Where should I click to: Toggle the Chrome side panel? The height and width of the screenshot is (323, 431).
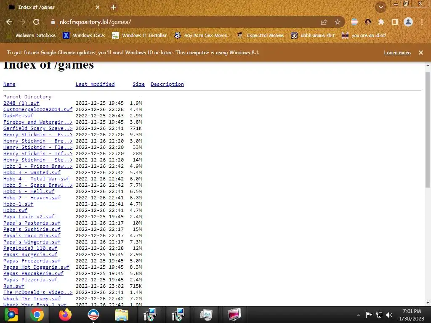coord(395,22)
